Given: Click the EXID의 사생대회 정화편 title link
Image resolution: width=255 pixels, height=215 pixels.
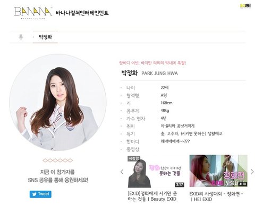Looking at the screenshot, I should click(216, 196).
